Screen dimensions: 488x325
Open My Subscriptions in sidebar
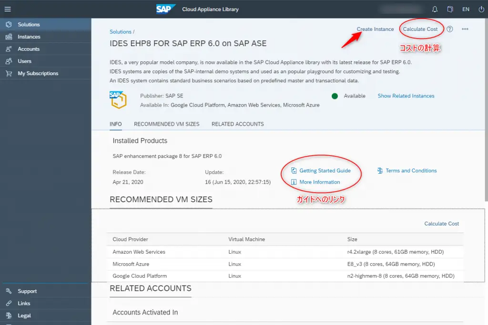pyautogui.click(x=45, y=73)
